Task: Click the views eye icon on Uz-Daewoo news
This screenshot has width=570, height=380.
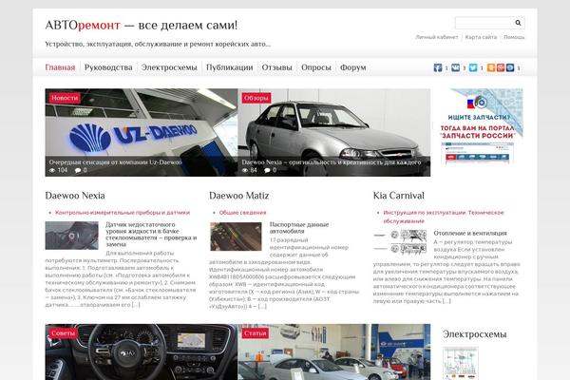Action: click(x=52, y=170)
